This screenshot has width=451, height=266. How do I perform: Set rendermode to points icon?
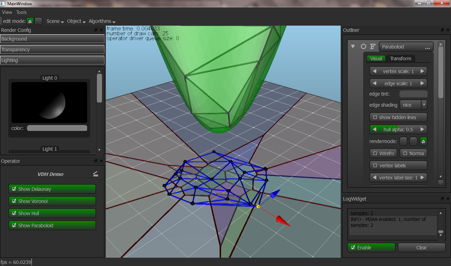coord(403,141)
